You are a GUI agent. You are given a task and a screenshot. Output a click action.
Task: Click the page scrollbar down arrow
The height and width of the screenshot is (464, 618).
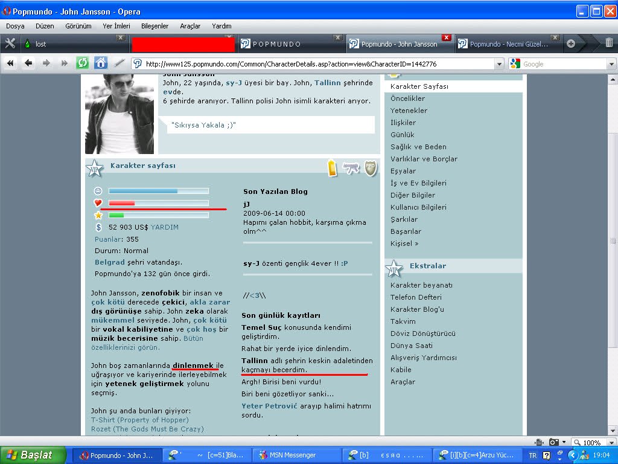point(613,430)
